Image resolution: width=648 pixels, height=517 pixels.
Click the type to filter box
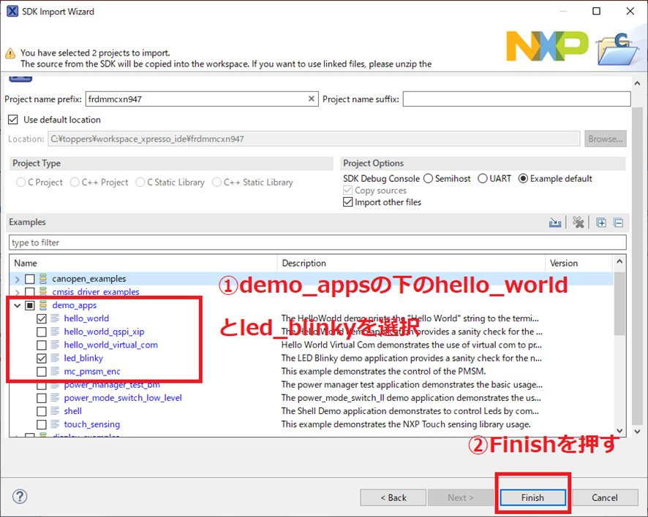[318, 242]
